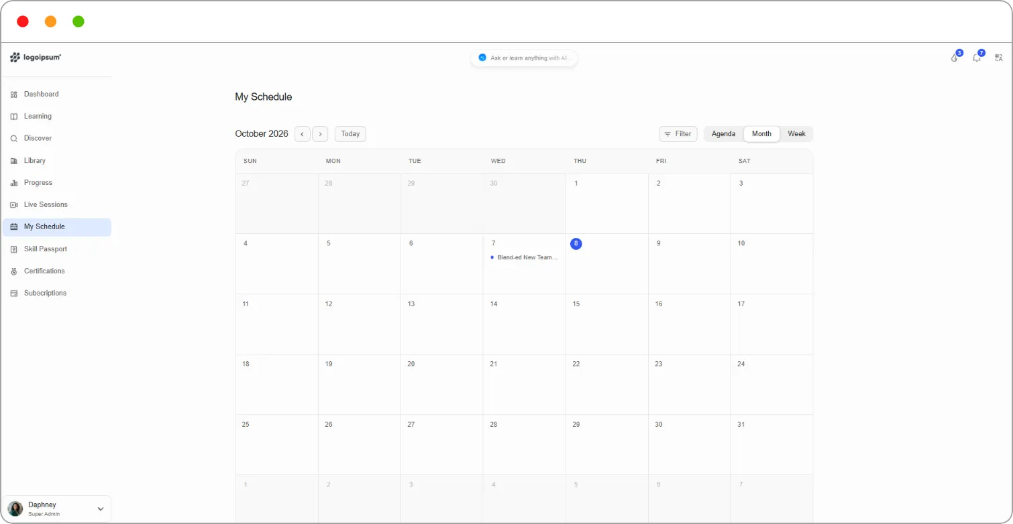Select date 31 in the calendar
Screen dimensions: 1013x524
(x=741, y=425)
